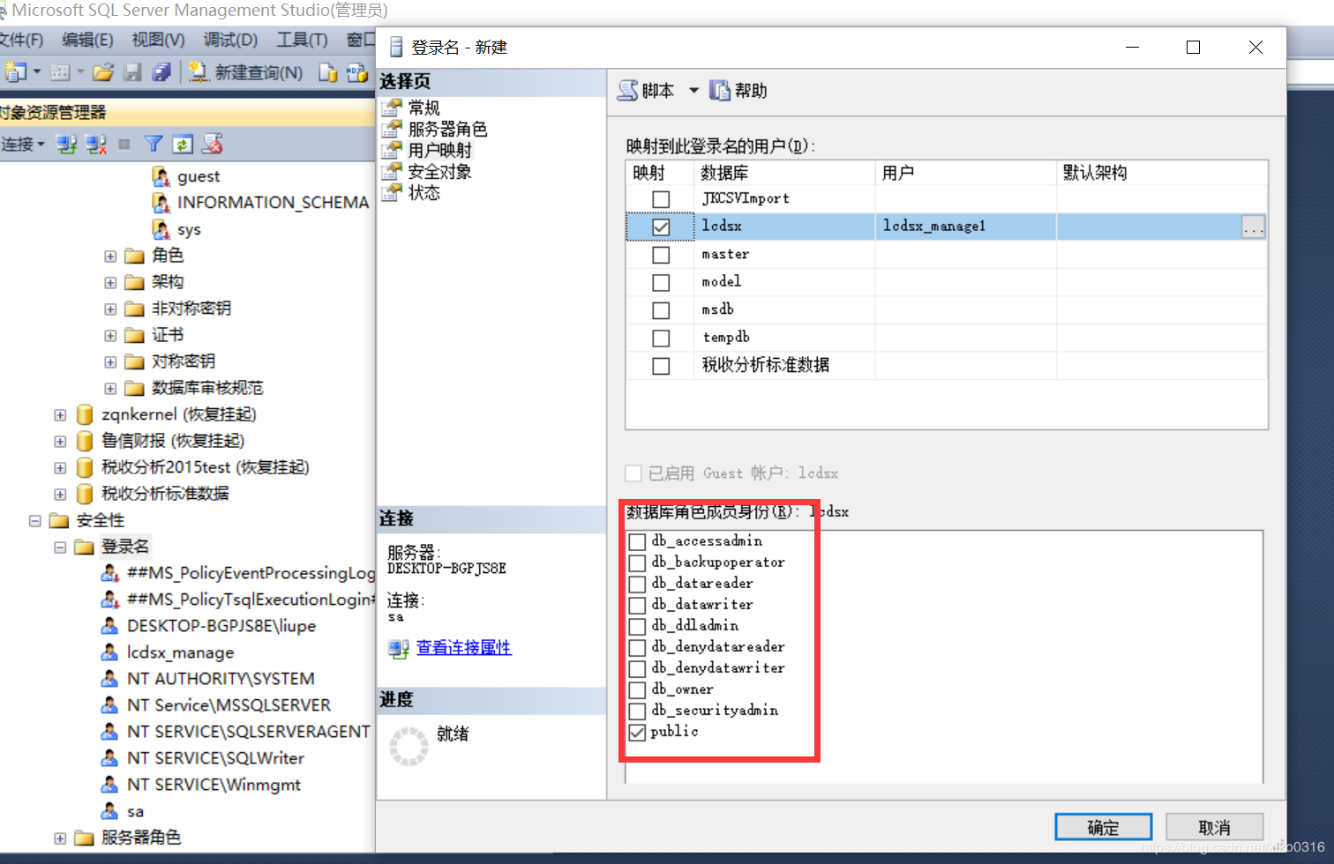Click the 帮助 button label
Image resolution: width=1334 pixels, height=864 pixels.
pos(751,90)
